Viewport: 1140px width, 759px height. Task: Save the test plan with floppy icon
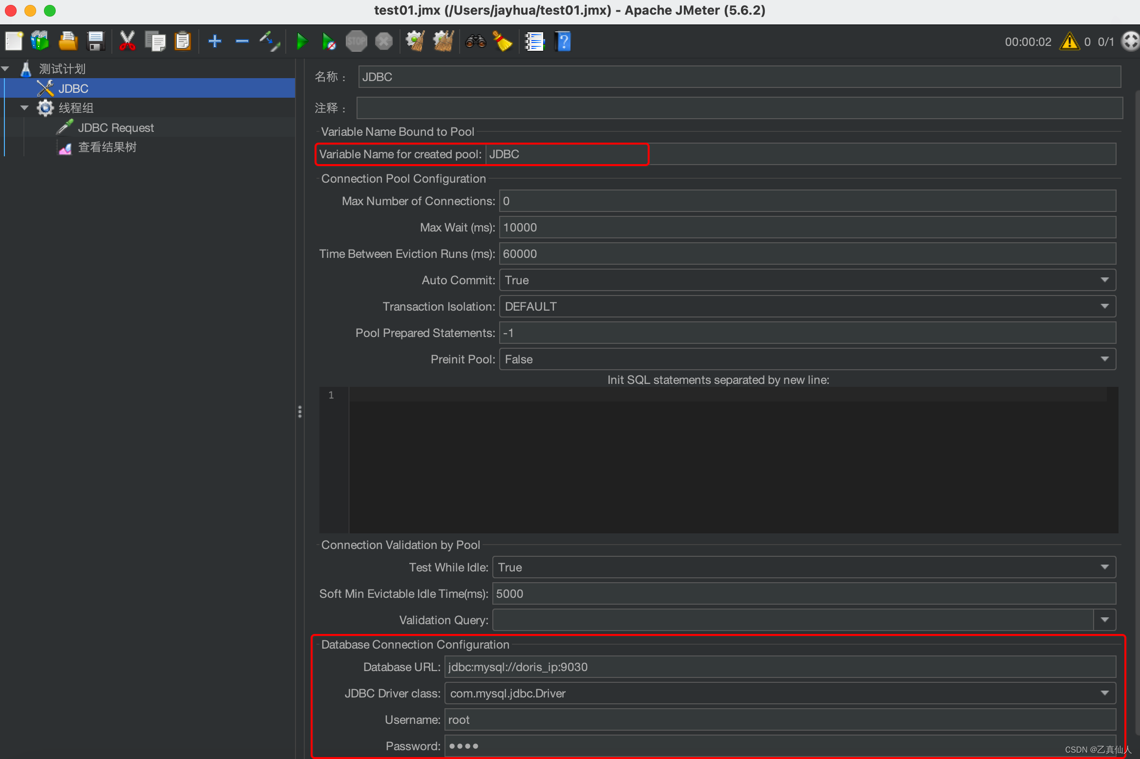[96, 41]
